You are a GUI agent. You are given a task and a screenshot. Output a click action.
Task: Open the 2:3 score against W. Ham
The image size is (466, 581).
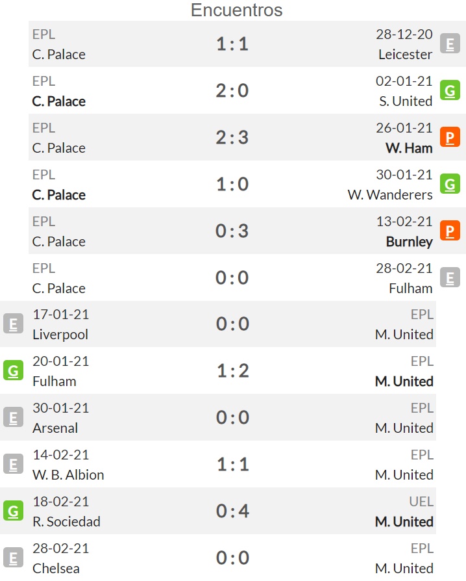232,138
